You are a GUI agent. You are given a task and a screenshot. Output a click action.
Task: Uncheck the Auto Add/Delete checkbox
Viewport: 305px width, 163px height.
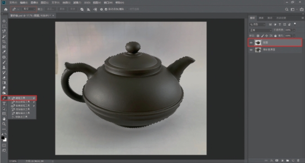click(106, 9)
